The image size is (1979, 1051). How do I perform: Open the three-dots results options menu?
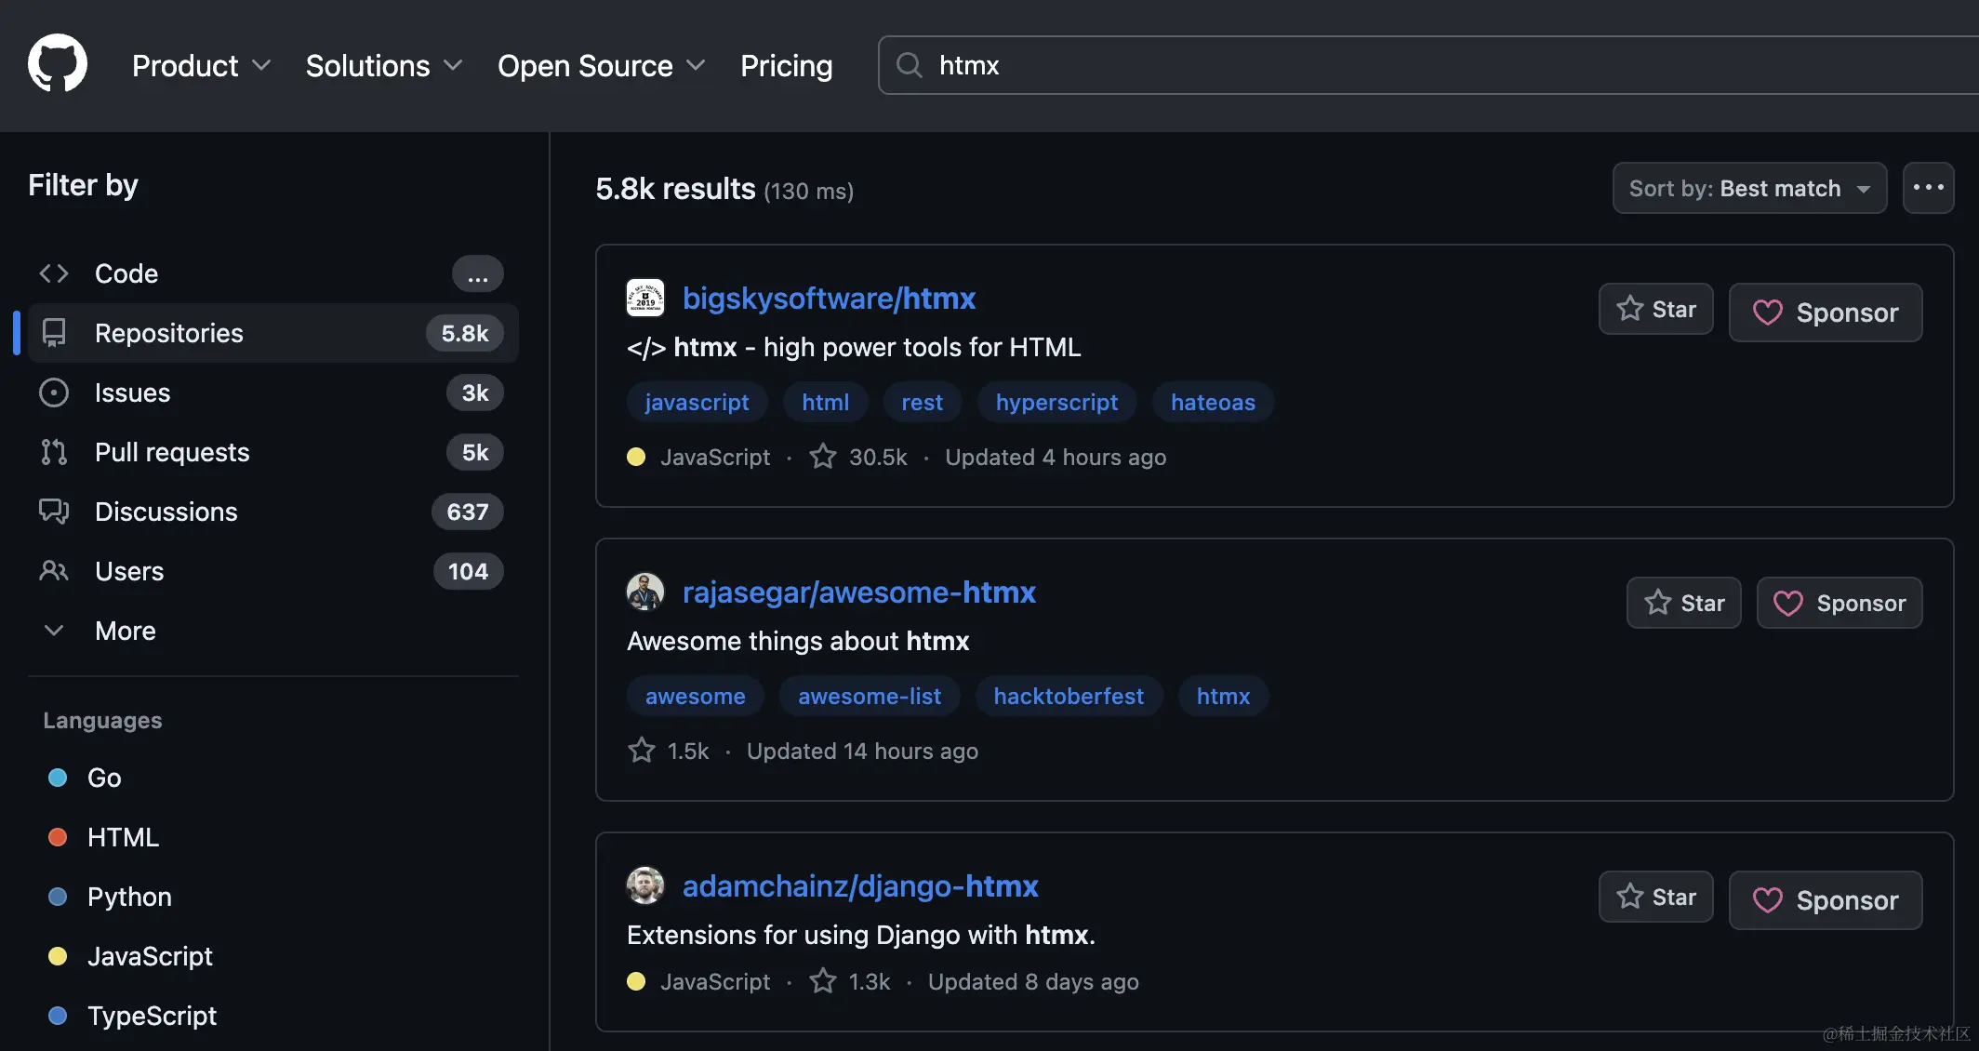[1928, 188]
